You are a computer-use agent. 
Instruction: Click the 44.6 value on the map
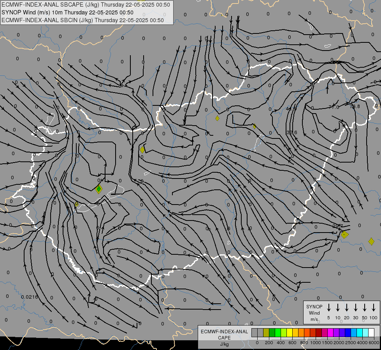pos(291,109)
